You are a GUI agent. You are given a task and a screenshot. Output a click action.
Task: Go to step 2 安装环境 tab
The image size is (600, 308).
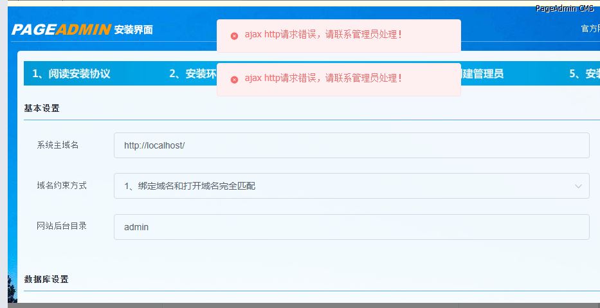192,74
